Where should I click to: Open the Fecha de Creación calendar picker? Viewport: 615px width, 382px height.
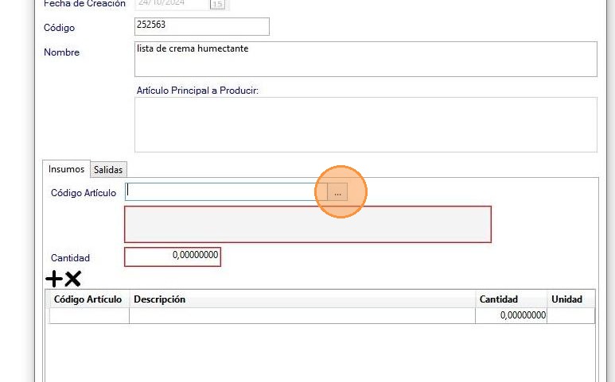click(216, 4)
